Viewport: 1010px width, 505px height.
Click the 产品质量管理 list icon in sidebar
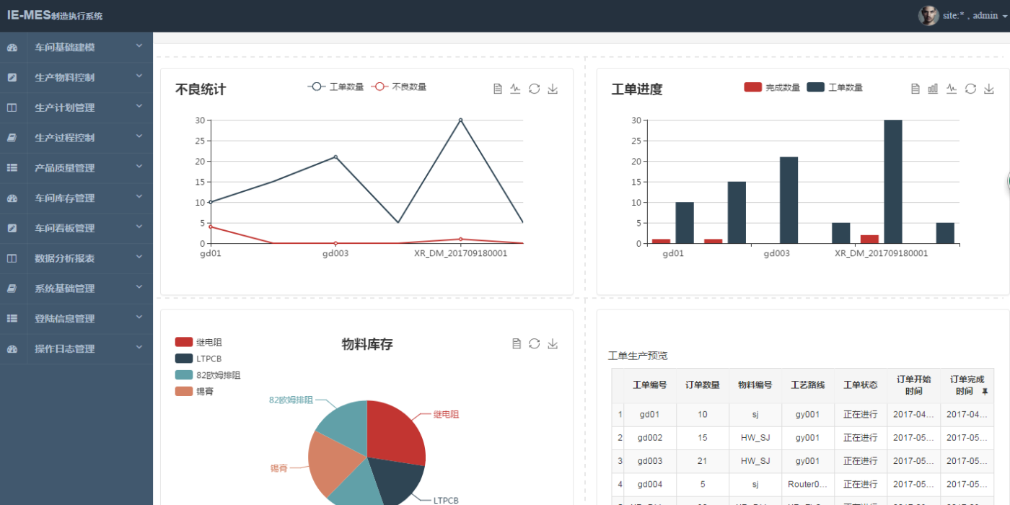(12, 168)
